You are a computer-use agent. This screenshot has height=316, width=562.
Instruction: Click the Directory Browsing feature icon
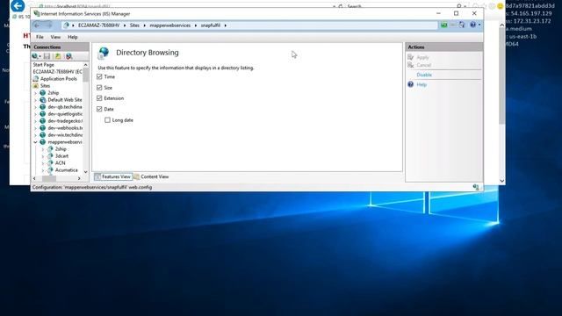click(x=104, y=53)
